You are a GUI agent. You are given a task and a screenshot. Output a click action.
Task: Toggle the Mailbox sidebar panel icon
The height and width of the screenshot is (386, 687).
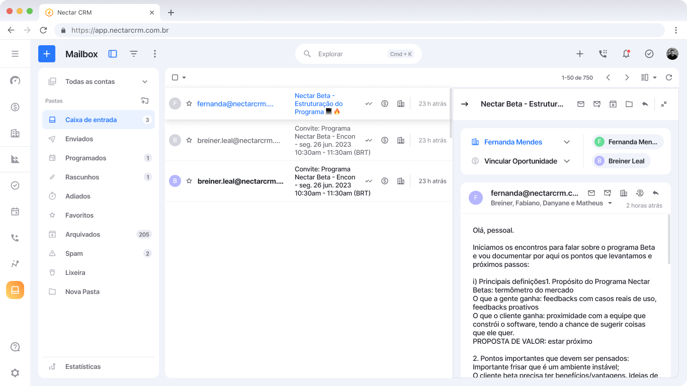[x=113, y=54]
